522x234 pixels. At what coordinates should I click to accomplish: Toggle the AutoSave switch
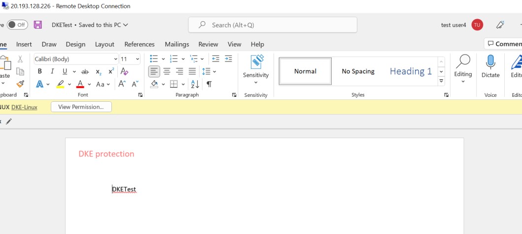coord(17,25)
